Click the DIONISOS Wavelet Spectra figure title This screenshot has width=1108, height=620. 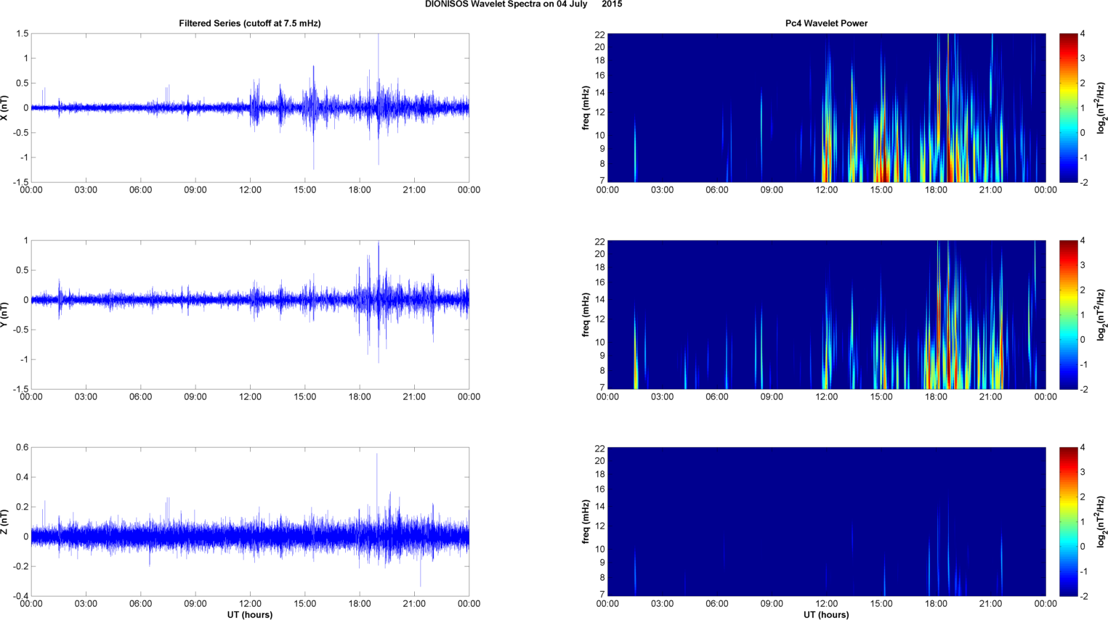point(523,4)
